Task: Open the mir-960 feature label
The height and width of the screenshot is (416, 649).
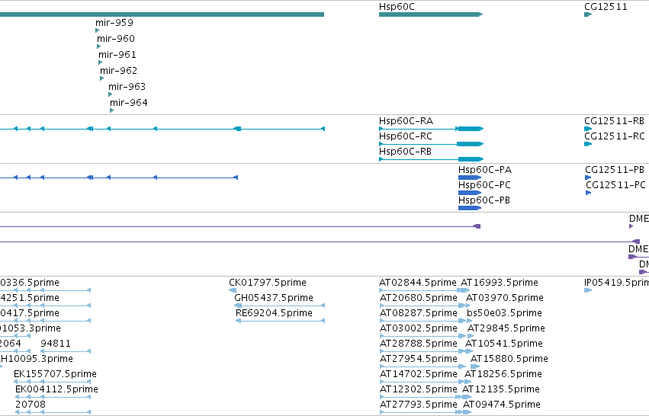Action: (116, 39)
